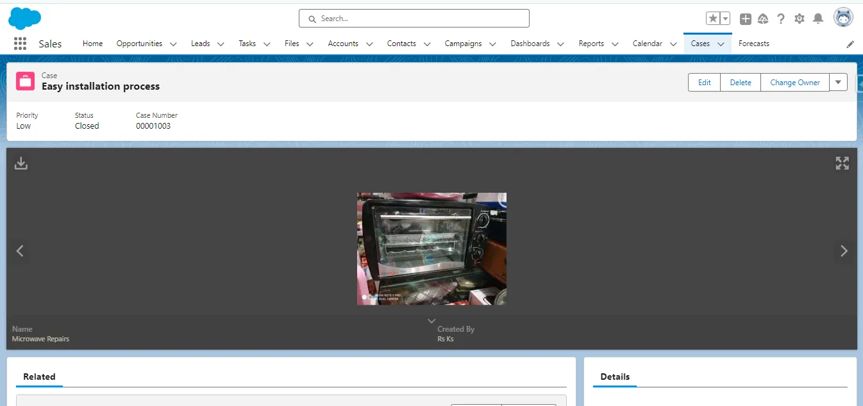Switch to the Dashboards tab
This screenshot has width=863, height=406.
[x=530, y=44]
